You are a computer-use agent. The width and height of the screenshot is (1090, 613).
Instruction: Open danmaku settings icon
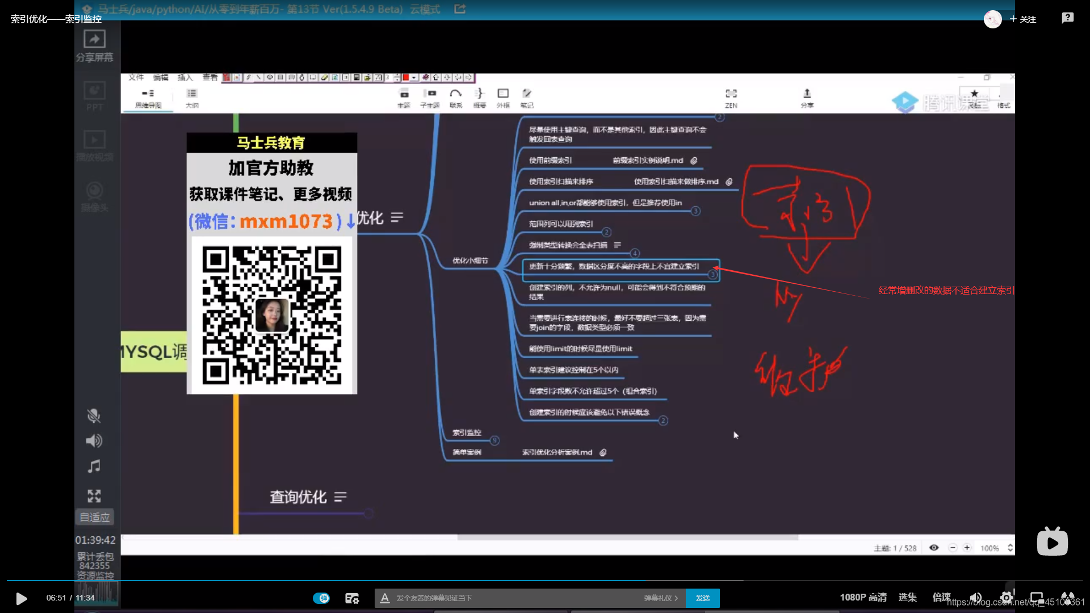tap(352, 598)
